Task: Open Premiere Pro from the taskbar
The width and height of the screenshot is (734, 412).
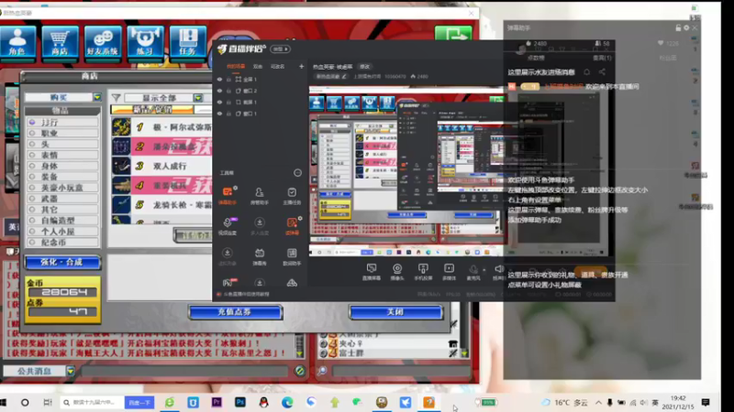Action: coord(217,402)
